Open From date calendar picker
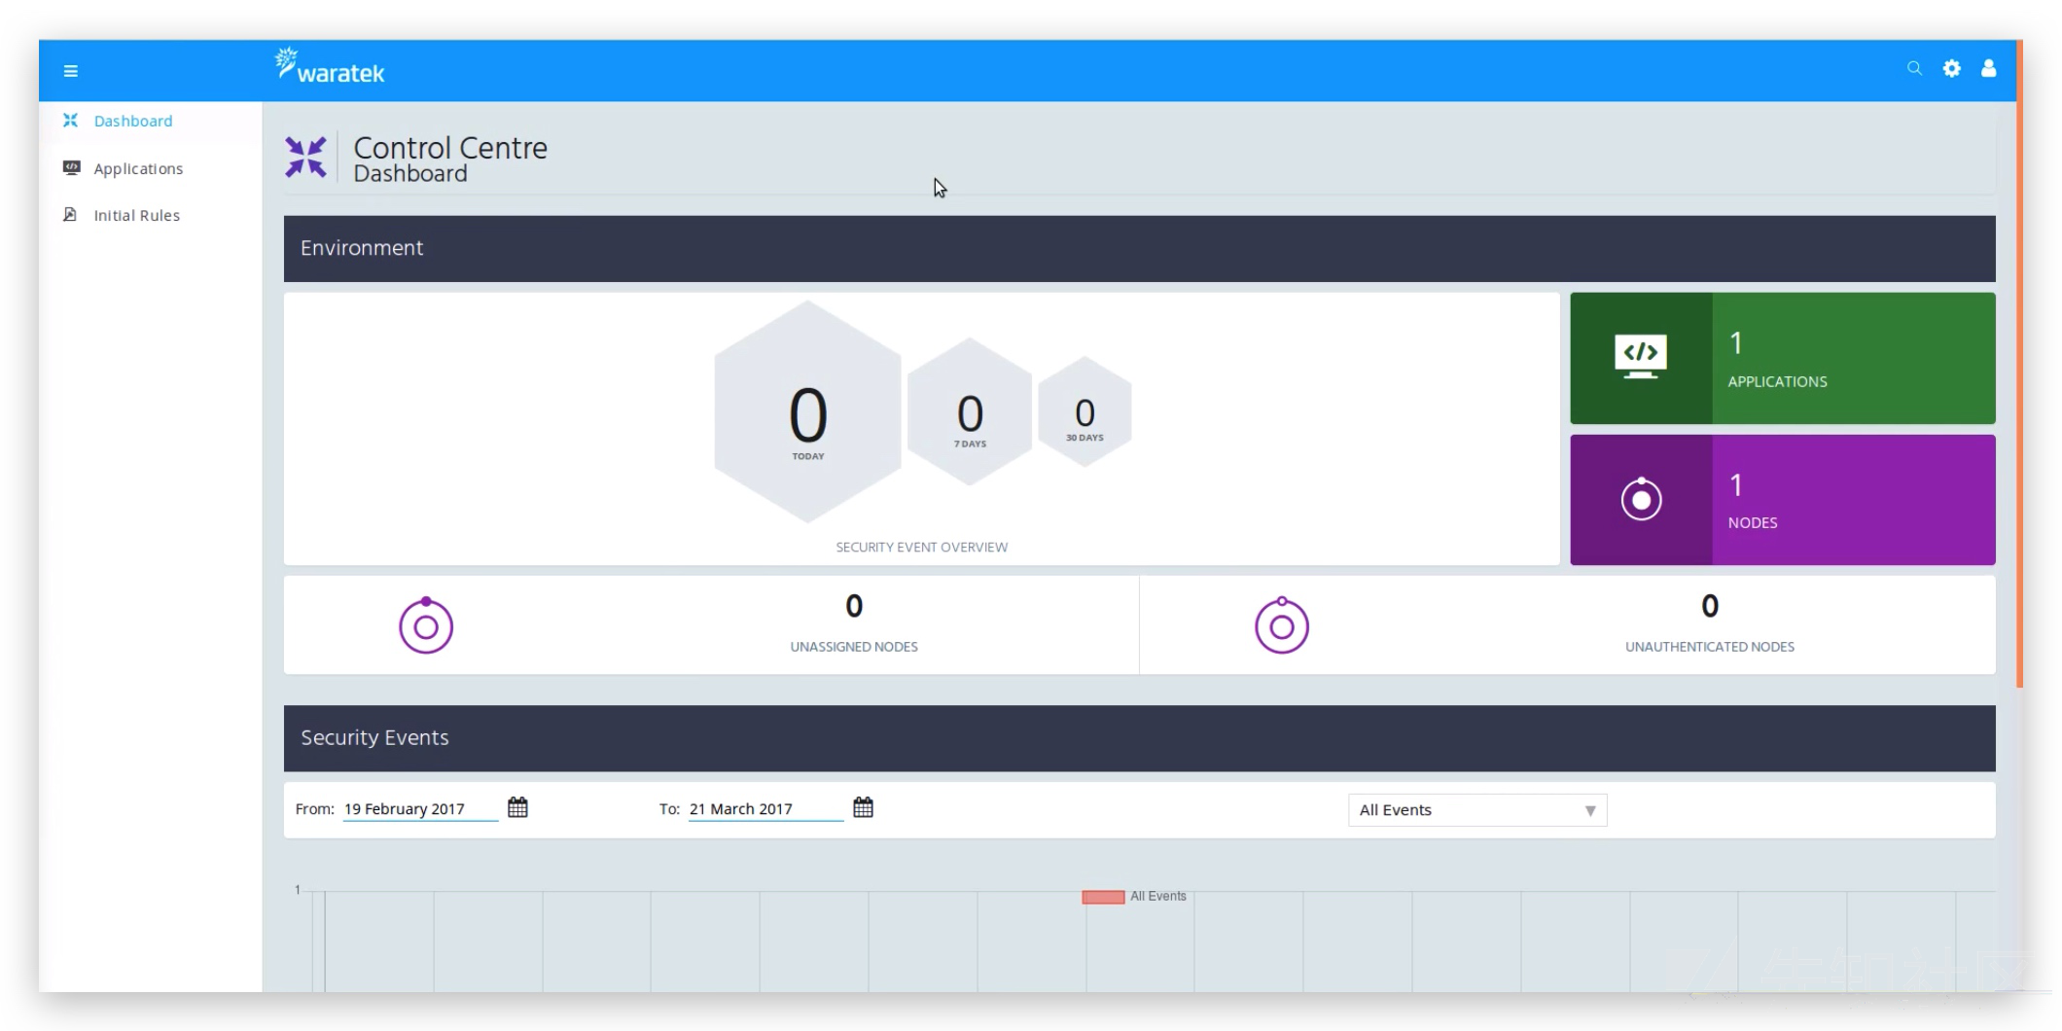The image size is (2062, 1031). point(517,807)
